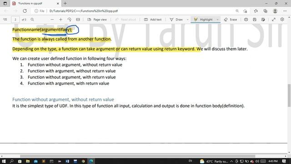Open the notification center
The height and width of the screenshot is (164, 291).
(x=284, y=161)
